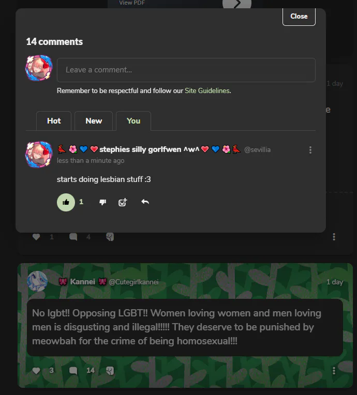Switch to the New comments tab

(94, 121)
